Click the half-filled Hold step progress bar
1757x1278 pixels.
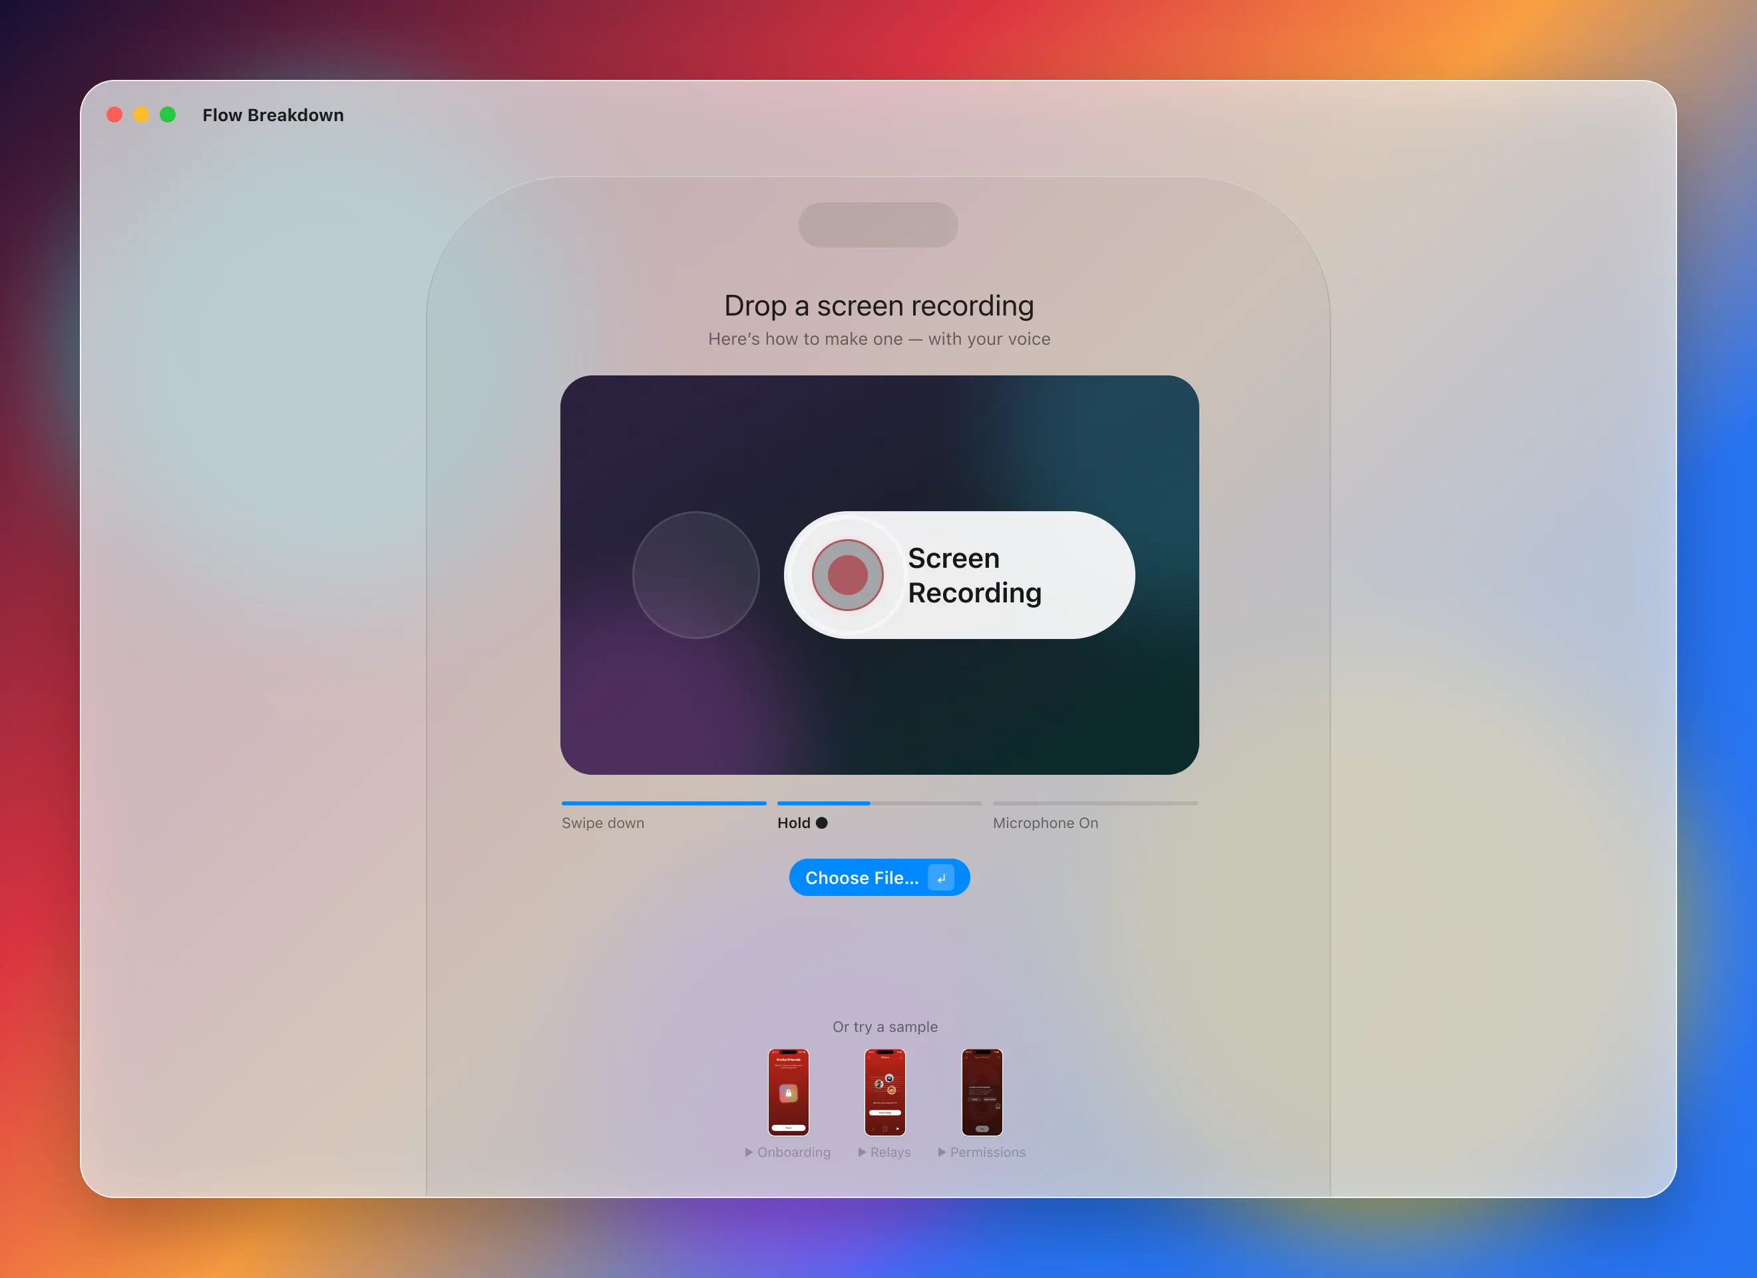pos(879,803)
